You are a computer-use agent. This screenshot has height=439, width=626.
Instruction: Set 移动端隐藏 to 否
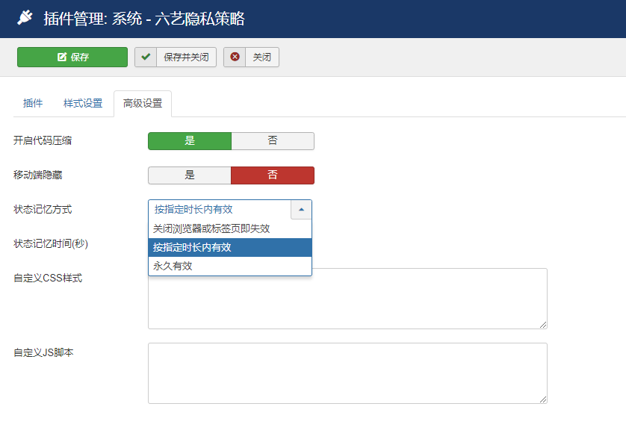(x=273, y=175)
